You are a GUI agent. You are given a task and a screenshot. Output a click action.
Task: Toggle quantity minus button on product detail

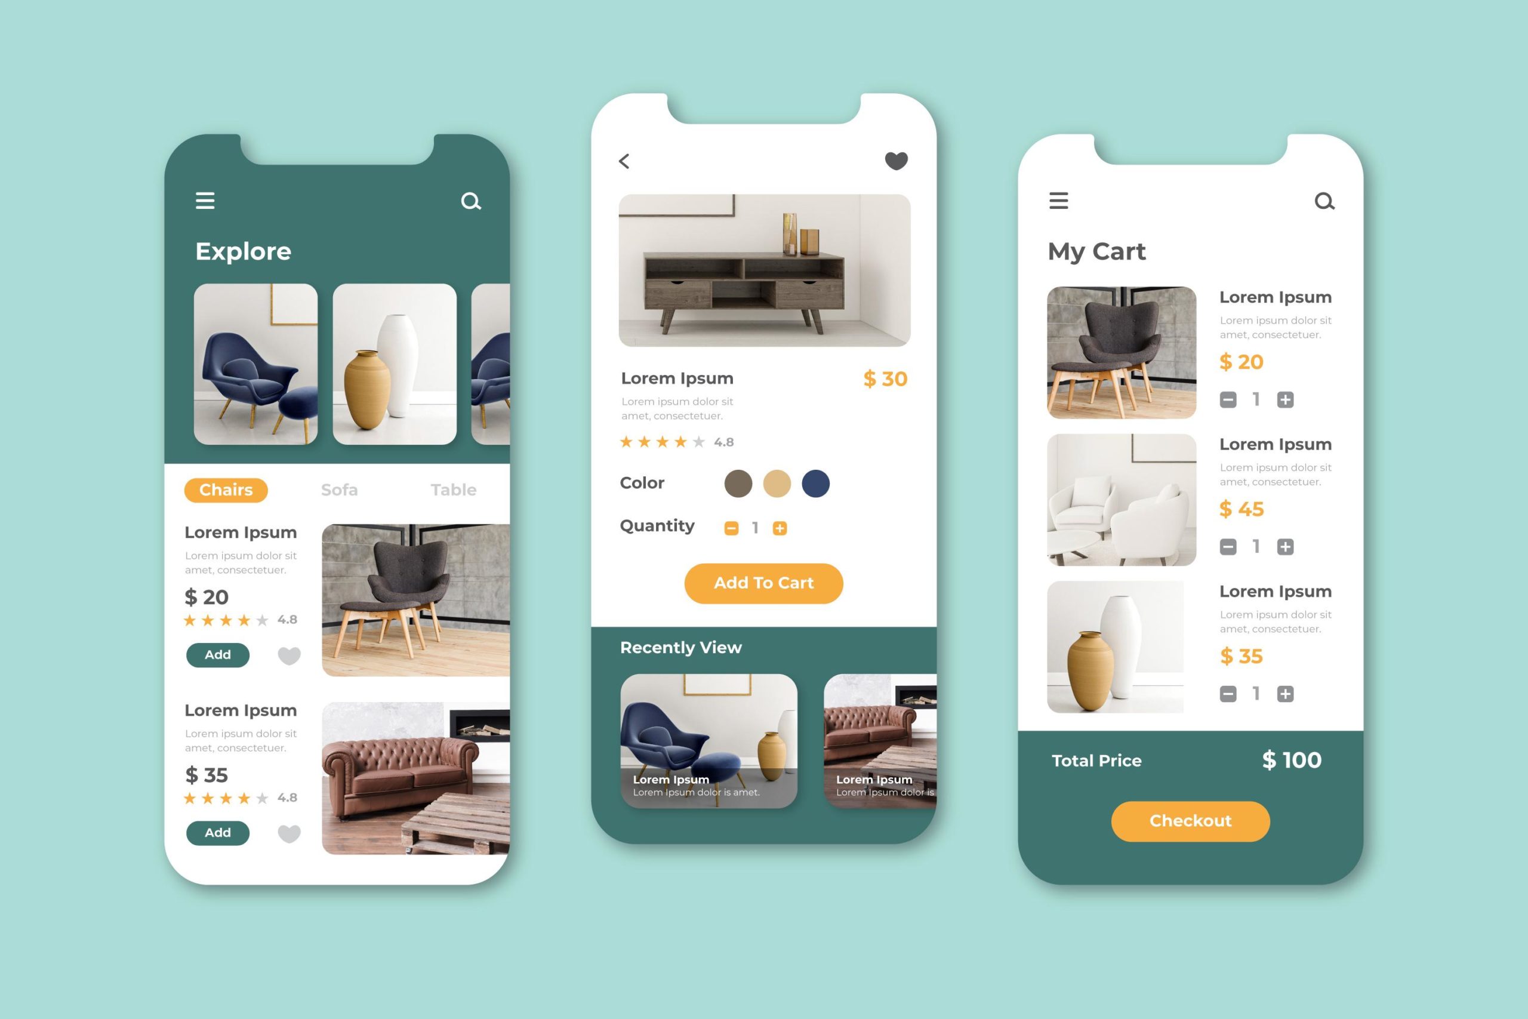point(730,527)
